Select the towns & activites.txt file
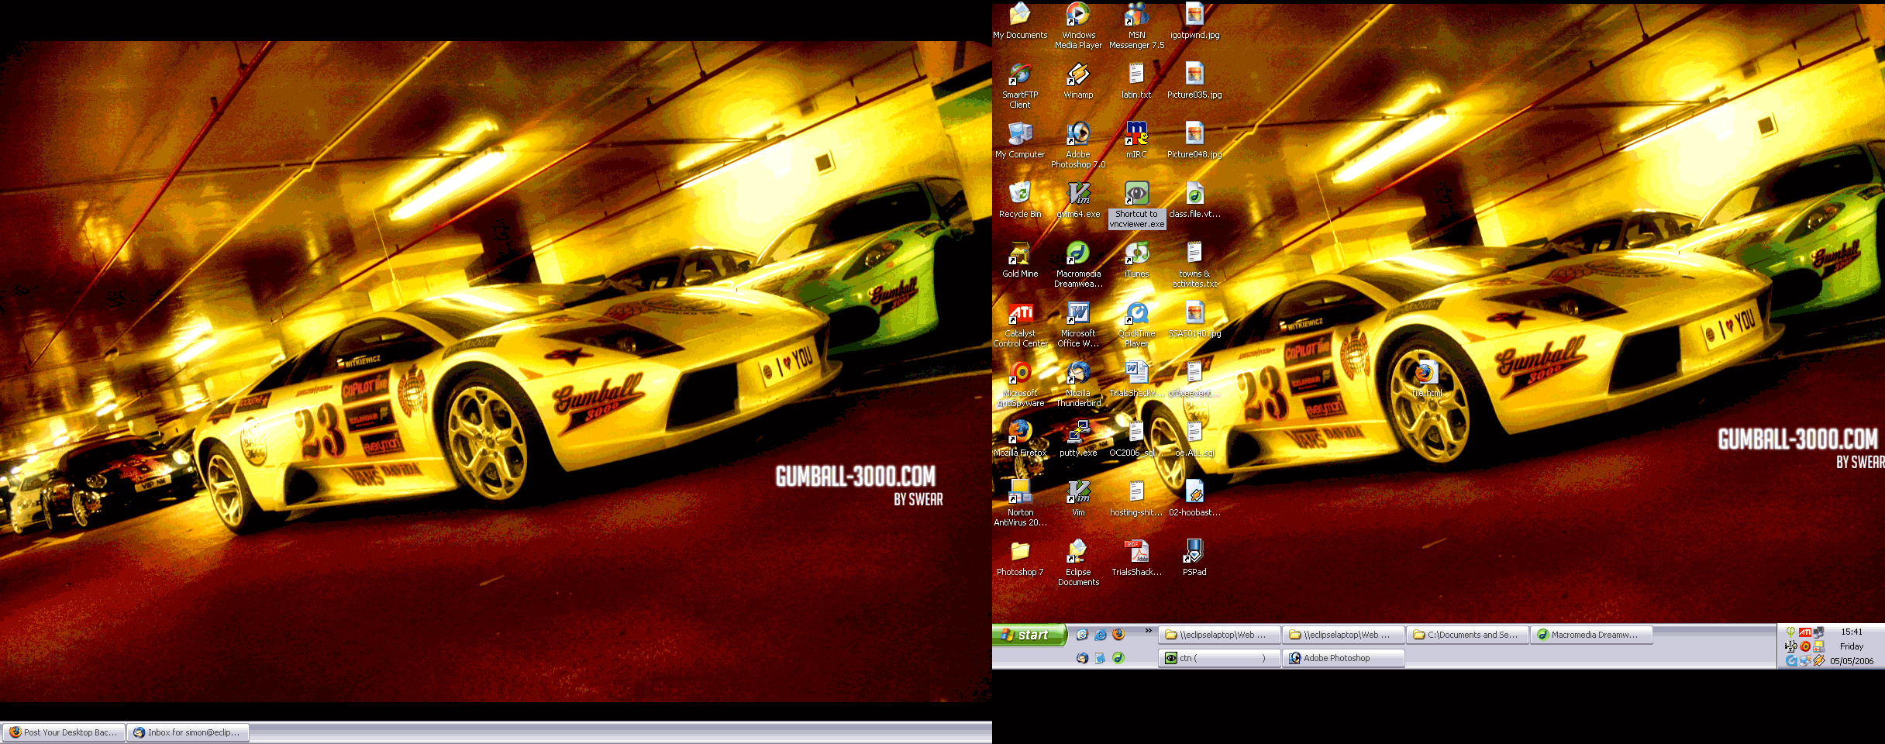Image resolution: width=1885 pixels, height=744 pixels. (x=1194, y=264)
